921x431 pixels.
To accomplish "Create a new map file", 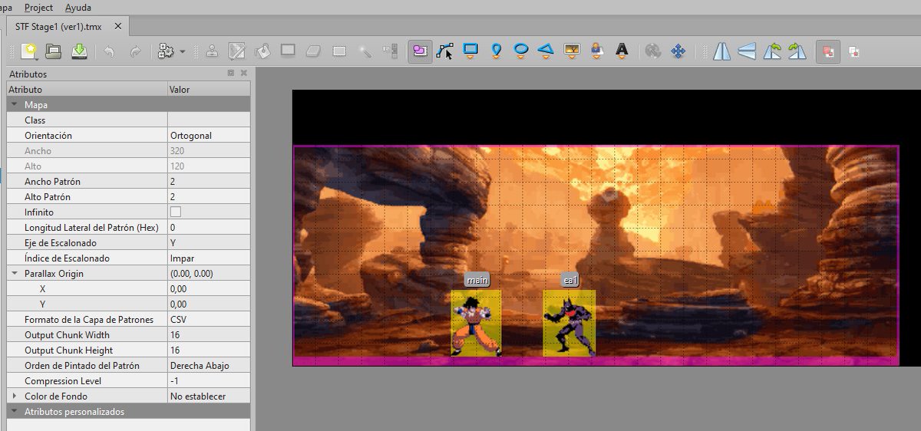I will (x=29, y=51).
